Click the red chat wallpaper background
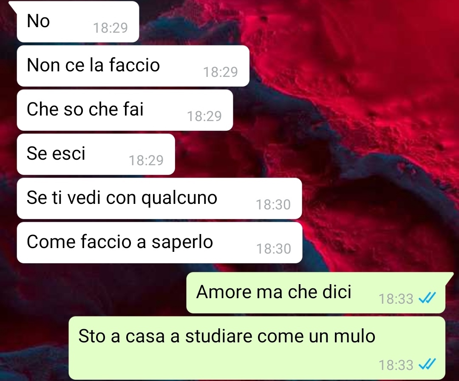This screenshot has width=459, height=381. 366,117
